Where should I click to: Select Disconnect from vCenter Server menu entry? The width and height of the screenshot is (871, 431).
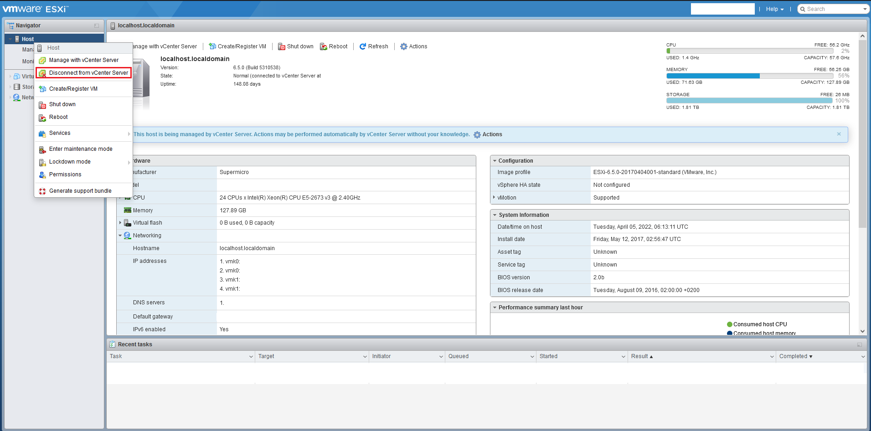tap(83, 73)
